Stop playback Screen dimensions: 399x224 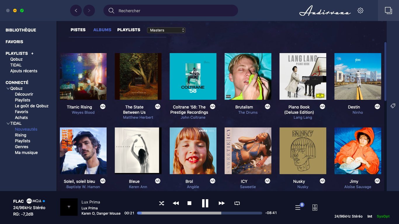(x=189, y=203)
